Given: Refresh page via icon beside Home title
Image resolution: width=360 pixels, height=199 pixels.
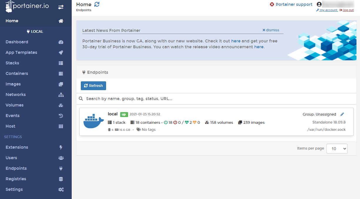Looking at the screenshot, I should 97,4.
